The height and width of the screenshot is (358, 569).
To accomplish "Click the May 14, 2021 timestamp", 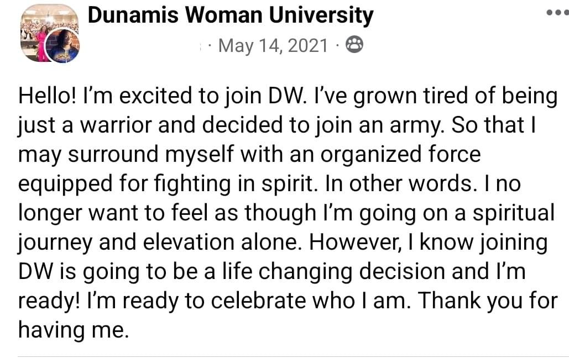I will point(273,46).
